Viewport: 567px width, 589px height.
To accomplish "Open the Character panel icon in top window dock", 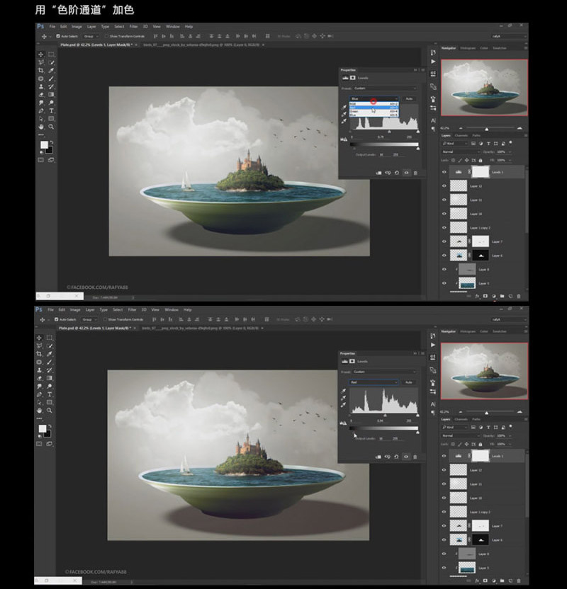I will [x=433, y=120].
